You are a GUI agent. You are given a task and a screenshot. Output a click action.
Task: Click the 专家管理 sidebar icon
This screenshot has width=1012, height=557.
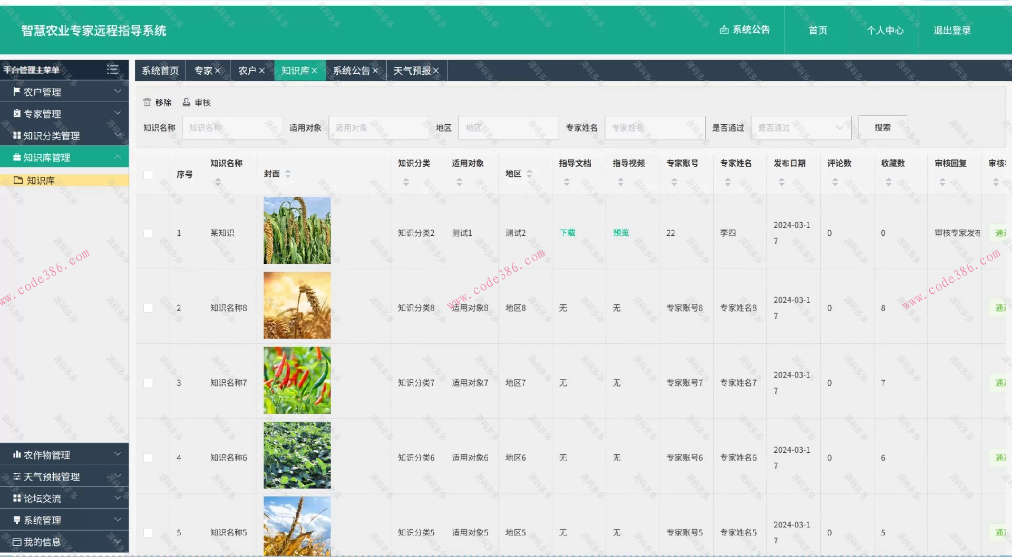[x=16, y=114]
